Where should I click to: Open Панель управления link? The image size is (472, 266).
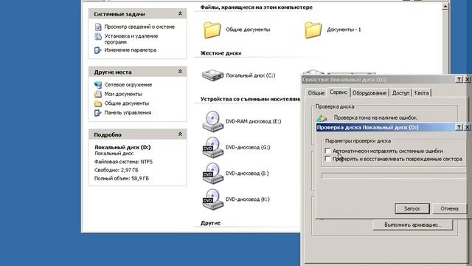click(128, 113)
